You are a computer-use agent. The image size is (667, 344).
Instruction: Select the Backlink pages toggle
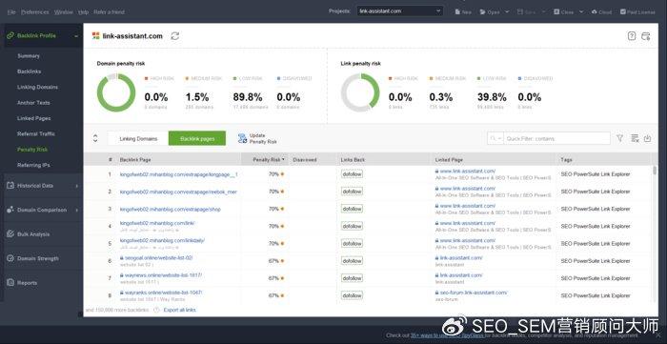[197, 138]
